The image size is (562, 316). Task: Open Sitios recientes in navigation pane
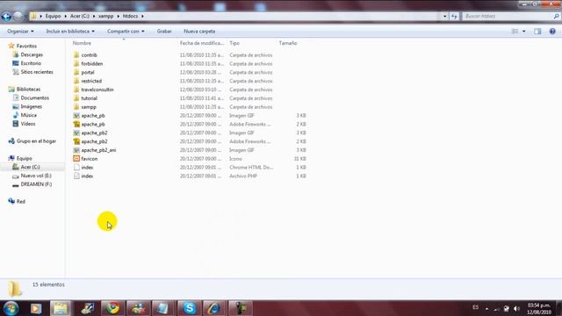point(37,72)
